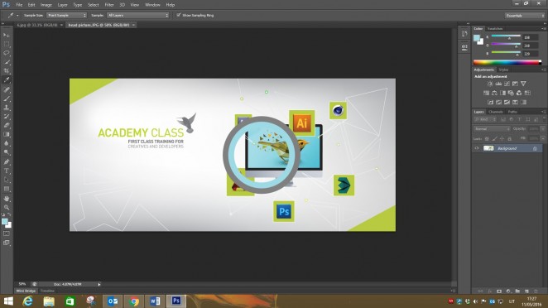The height and width of the screenshot is (308, 548).
Task: Select the Zoom tool
Action: [7, 208]
